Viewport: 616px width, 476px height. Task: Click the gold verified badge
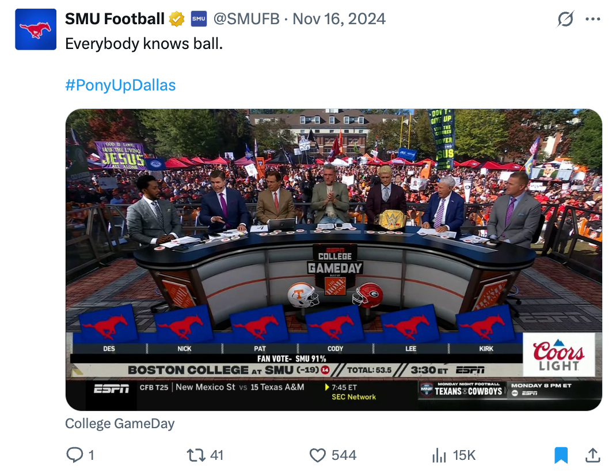pyautogui.click(x=177, y=19)
